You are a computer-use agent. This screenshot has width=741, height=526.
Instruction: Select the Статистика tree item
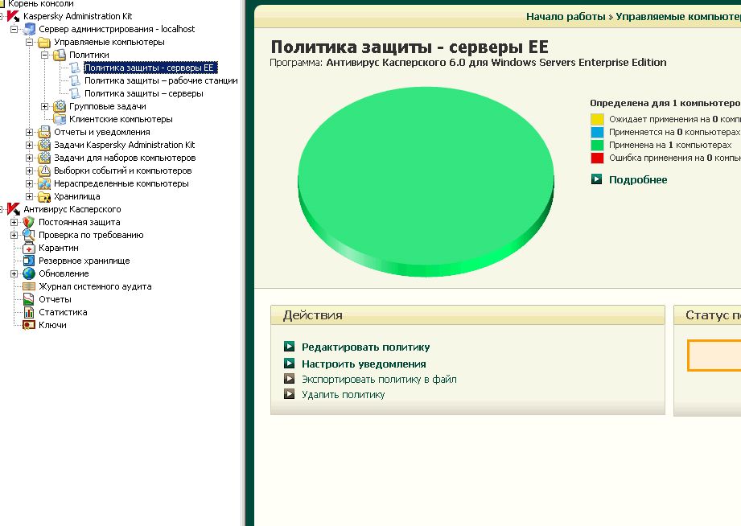63,312
